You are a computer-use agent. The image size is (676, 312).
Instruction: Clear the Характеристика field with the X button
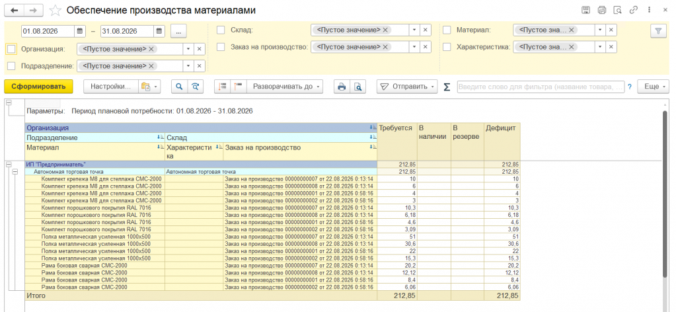click(x=611, y=47)
